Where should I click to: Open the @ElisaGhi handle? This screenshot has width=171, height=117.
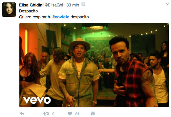pyautogui.click(x=54, y=5)
